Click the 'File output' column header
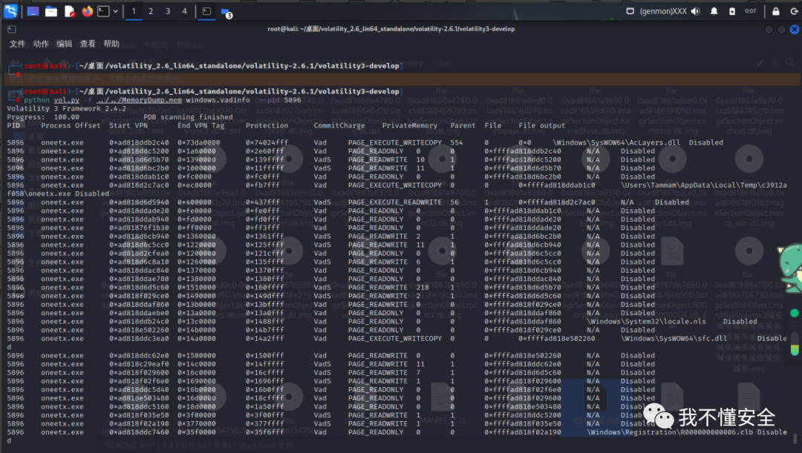The image size is (802, 453). (541, 125)
